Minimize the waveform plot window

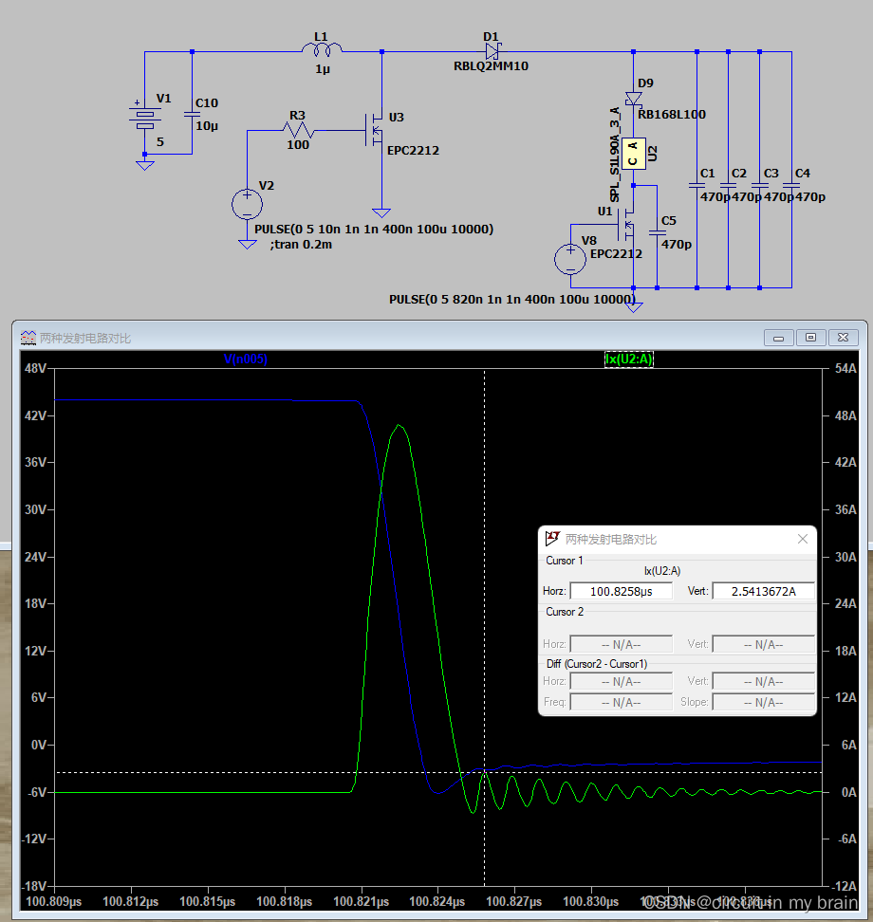coord(778,338)
